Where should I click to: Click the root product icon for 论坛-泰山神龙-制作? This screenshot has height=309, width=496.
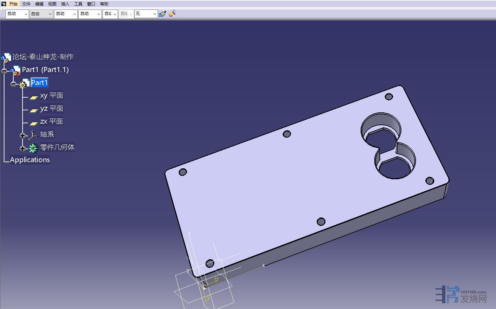click(6, 58)
